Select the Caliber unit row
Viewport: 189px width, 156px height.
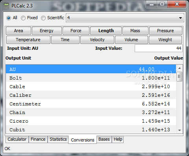coord(91,95)
